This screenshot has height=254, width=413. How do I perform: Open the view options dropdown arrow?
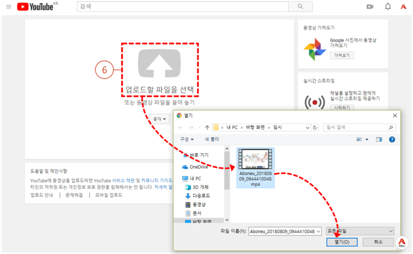pos(367,139)
